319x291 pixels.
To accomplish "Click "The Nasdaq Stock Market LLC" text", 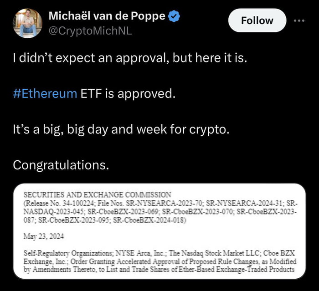I will tap(215, 253).
